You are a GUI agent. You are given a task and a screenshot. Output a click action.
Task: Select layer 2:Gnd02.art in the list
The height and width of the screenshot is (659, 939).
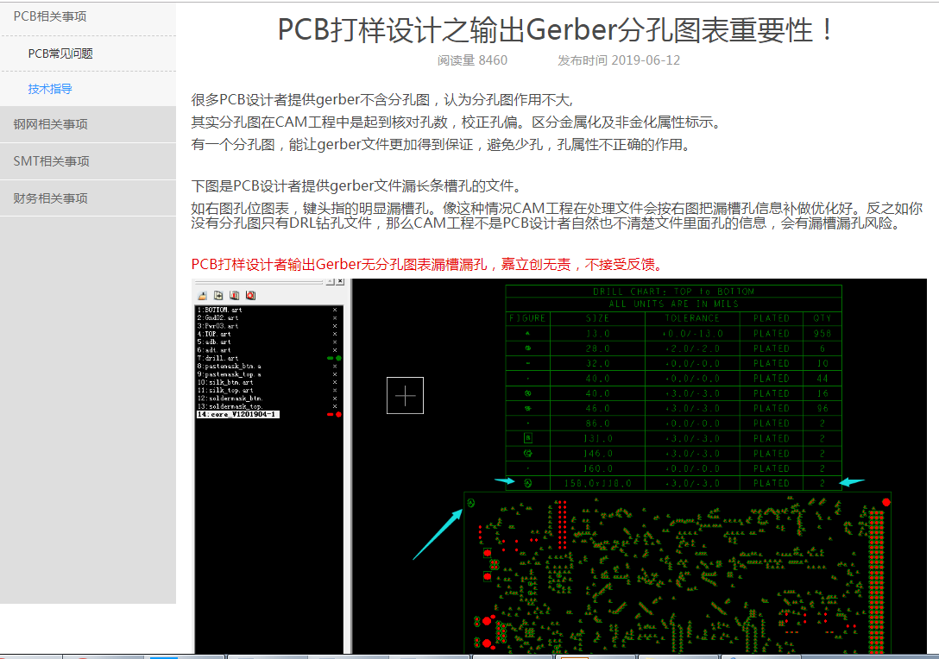click(x=218, y=317)
